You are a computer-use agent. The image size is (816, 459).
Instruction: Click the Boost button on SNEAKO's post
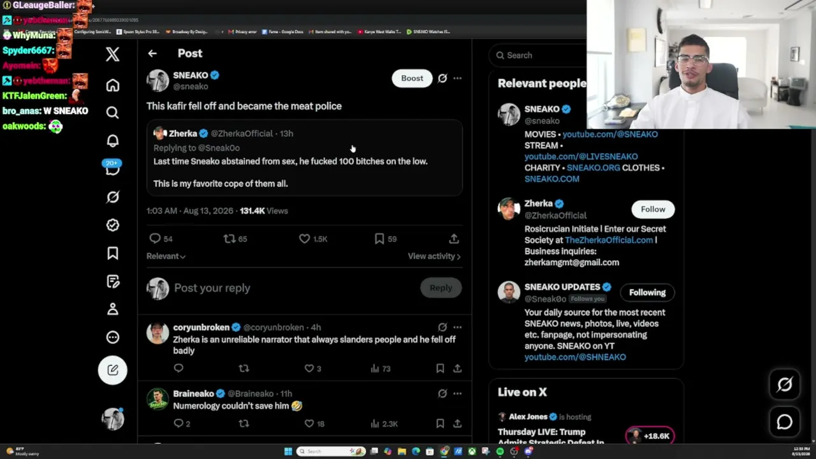tap(412, 78)
